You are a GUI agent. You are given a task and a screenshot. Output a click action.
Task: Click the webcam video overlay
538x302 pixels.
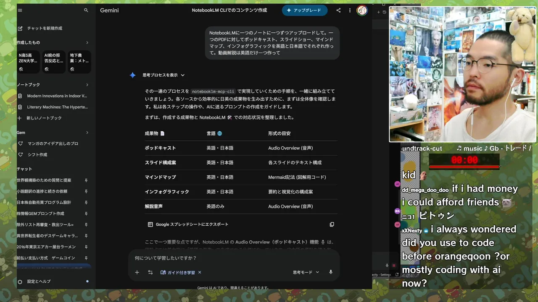463,74
